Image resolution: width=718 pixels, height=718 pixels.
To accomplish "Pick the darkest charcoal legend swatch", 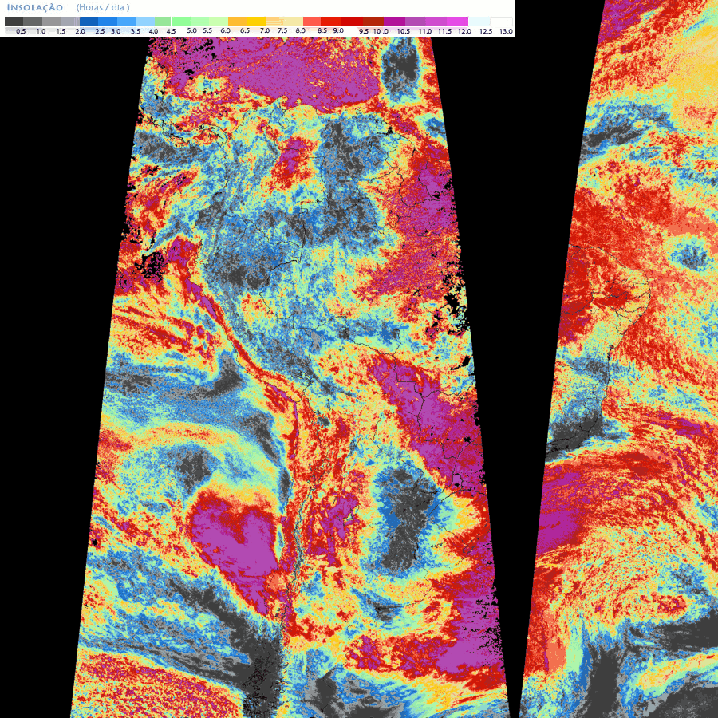I will pyautogui.click(x=14, y=22).
